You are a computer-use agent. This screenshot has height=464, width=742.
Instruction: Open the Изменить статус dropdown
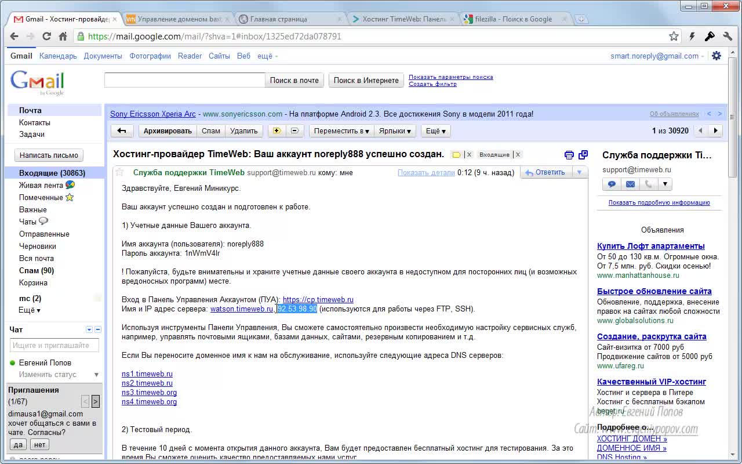(x=59, y=375)
